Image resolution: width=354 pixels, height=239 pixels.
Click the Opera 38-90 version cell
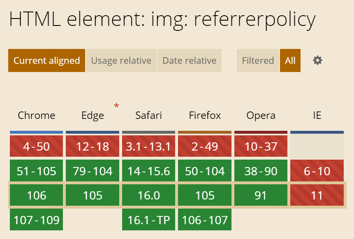click(x=261, y=171)
